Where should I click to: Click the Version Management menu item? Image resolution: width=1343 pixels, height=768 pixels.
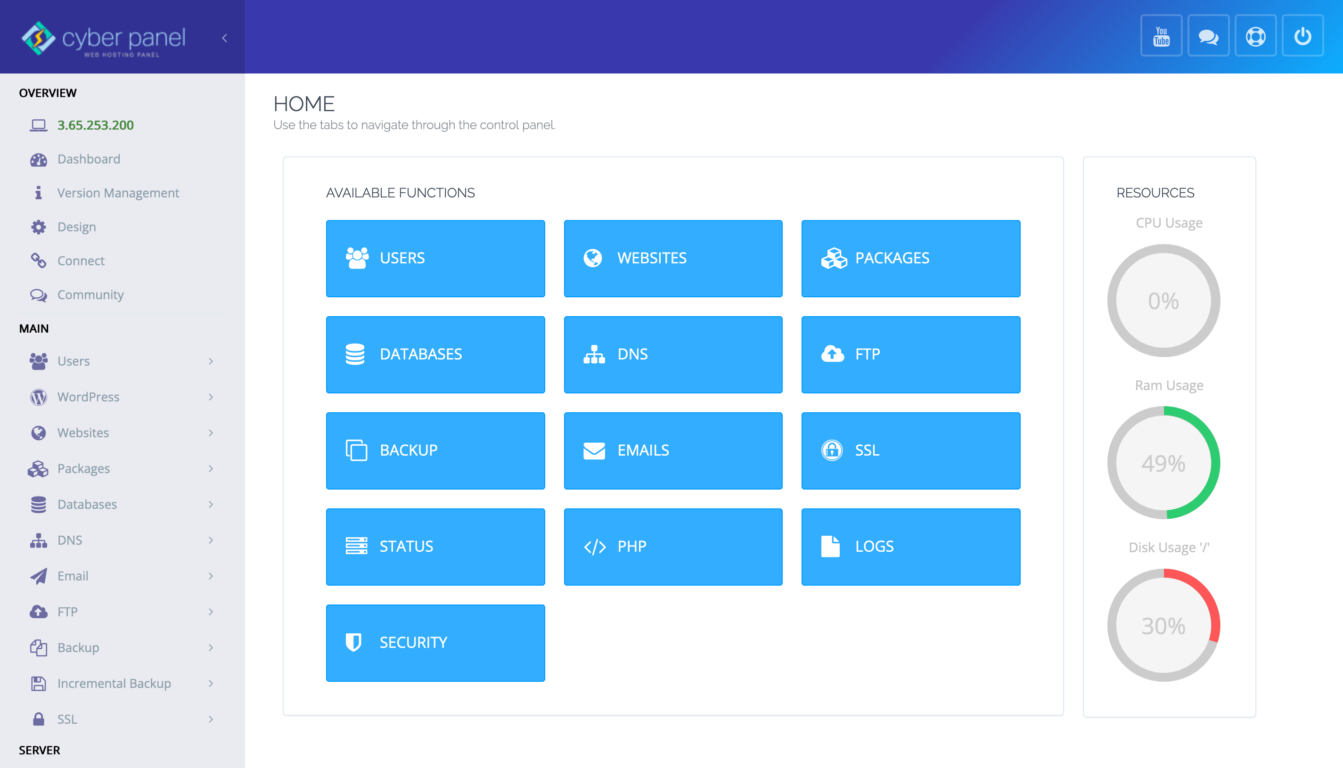click(x=118, y=193)
